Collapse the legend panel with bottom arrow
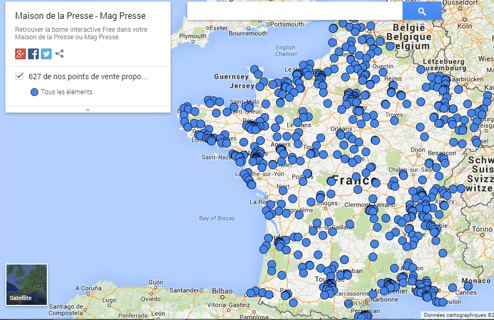 tap(88, 109)
